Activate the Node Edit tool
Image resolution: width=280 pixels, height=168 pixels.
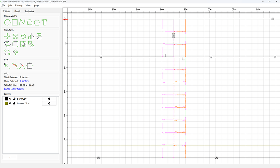[x=7, y=66]
